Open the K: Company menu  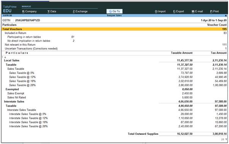click(x=29, y=11)
